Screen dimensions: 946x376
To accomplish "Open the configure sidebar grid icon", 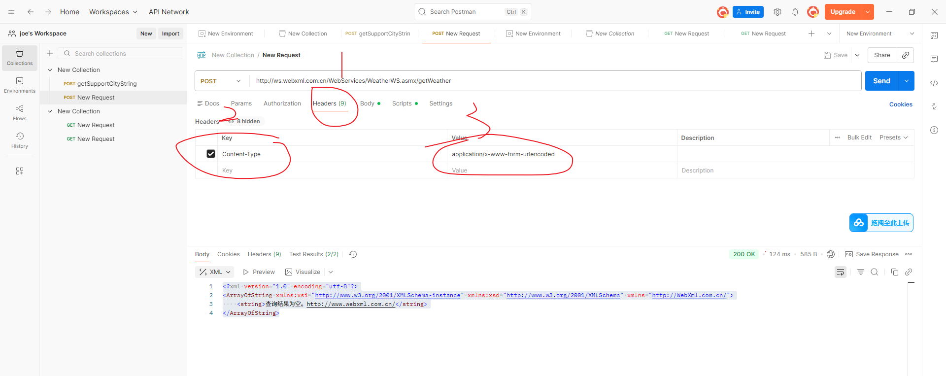I will tap(20, 171).
